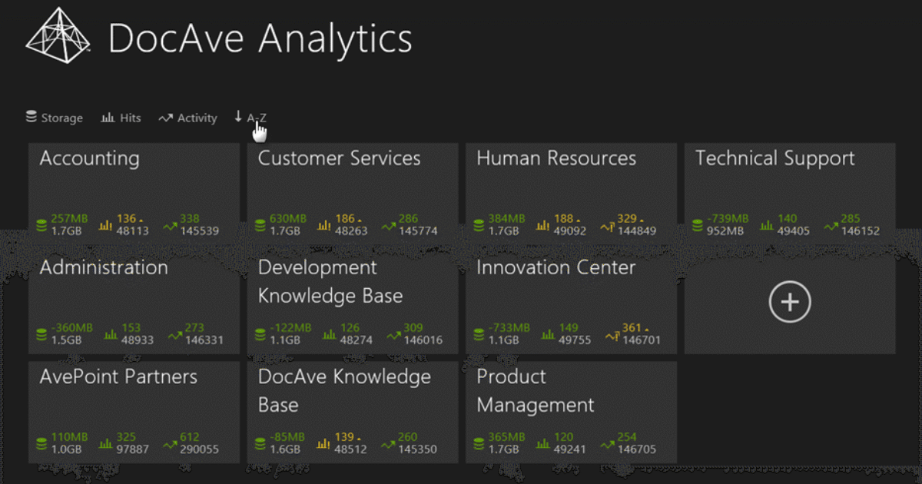This screenshot has width=922, height=484.
Task: Toggle the Activity metric filter
Action: click(x=187, y=118)
